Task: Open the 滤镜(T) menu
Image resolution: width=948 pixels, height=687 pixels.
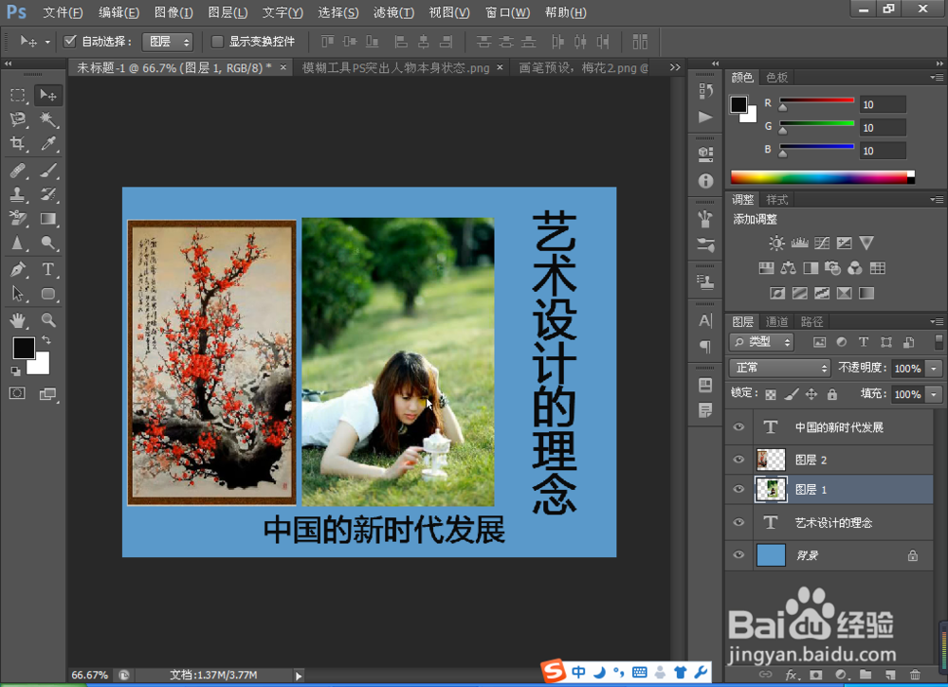Action: (x=393, y=12)
